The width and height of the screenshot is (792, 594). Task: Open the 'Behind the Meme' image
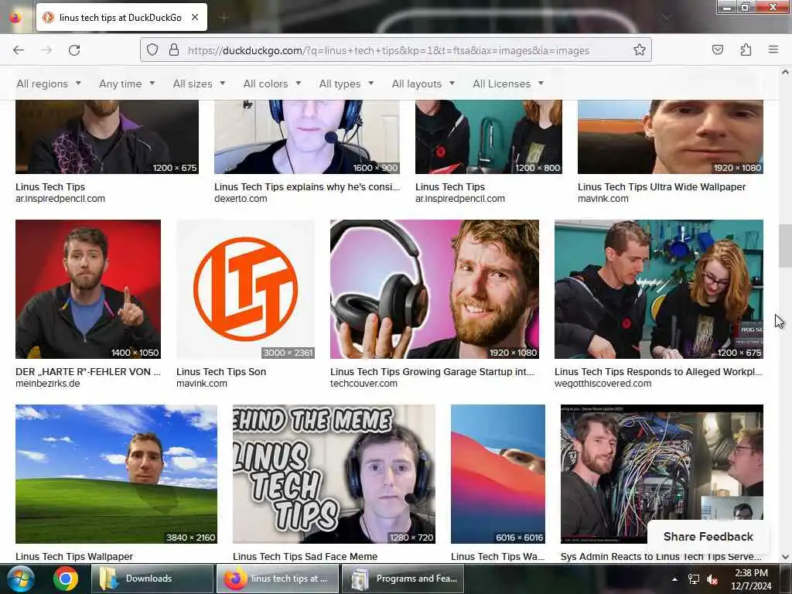334,474
